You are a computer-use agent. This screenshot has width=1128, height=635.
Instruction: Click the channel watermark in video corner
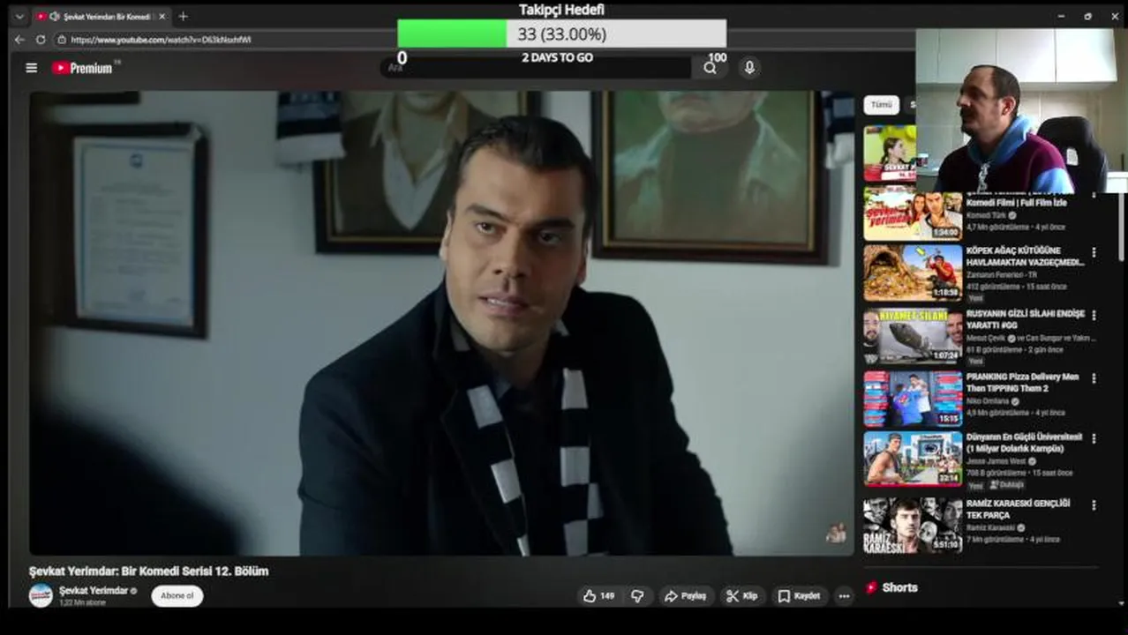835,533
